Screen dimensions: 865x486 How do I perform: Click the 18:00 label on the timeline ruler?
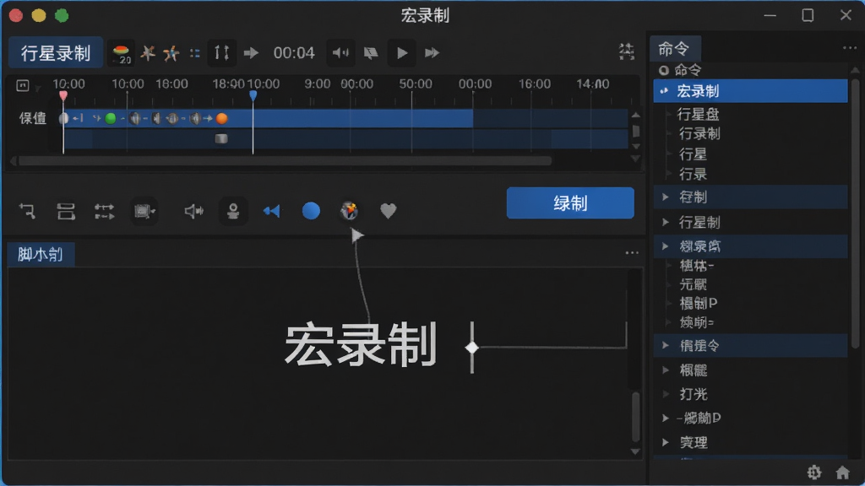(228, 84)
